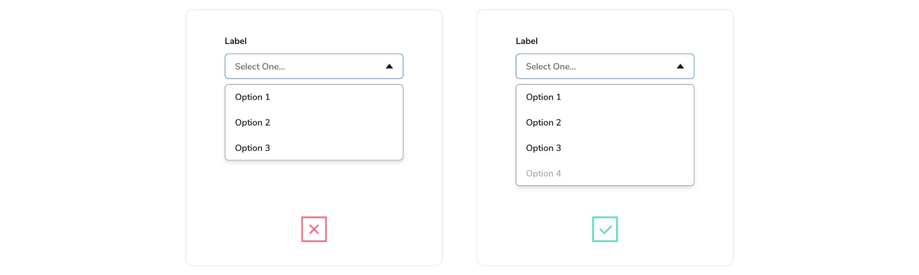This screenshot has height=275, width=919.
Task: Click the 'Label' text above right dropdown
Action: click(526, 41)
